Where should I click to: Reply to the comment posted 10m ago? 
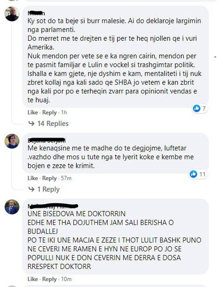click(50, 279)
